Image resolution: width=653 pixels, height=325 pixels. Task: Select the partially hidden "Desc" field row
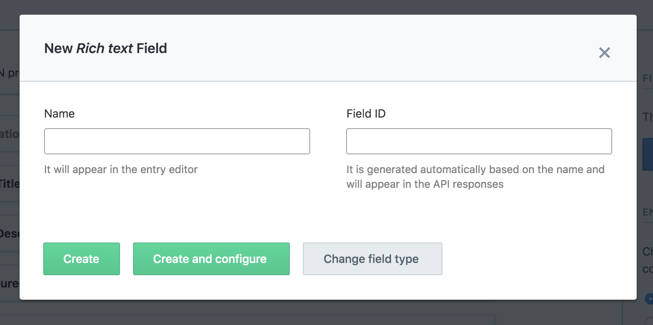pos(9,234)
